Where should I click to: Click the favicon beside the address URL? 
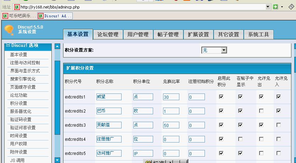[17, 7]
